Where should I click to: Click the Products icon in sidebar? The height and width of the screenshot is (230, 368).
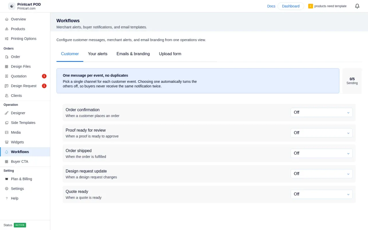tap(7, 29)
